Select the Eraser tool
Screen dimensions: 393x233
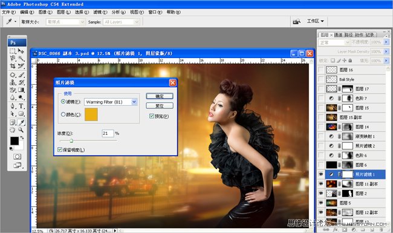pyautogui.click(x=13, y=90)
